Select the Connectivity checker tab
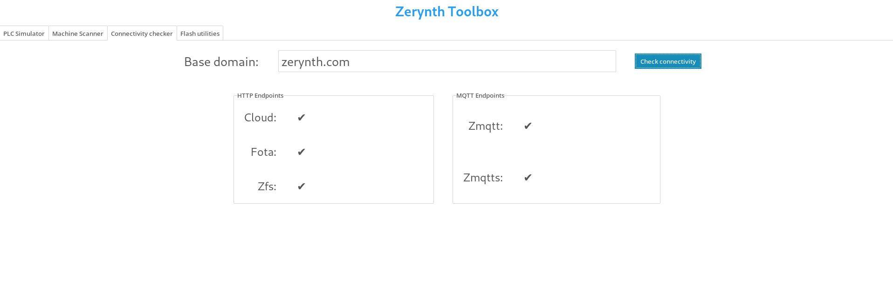The height and width of the screenshot is (307, 893). [x=142, y=33]
